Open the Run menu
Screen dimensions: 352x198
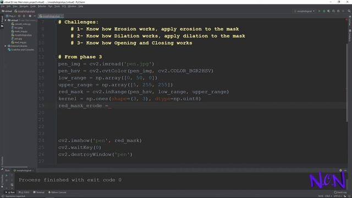(x=50, y=6)
